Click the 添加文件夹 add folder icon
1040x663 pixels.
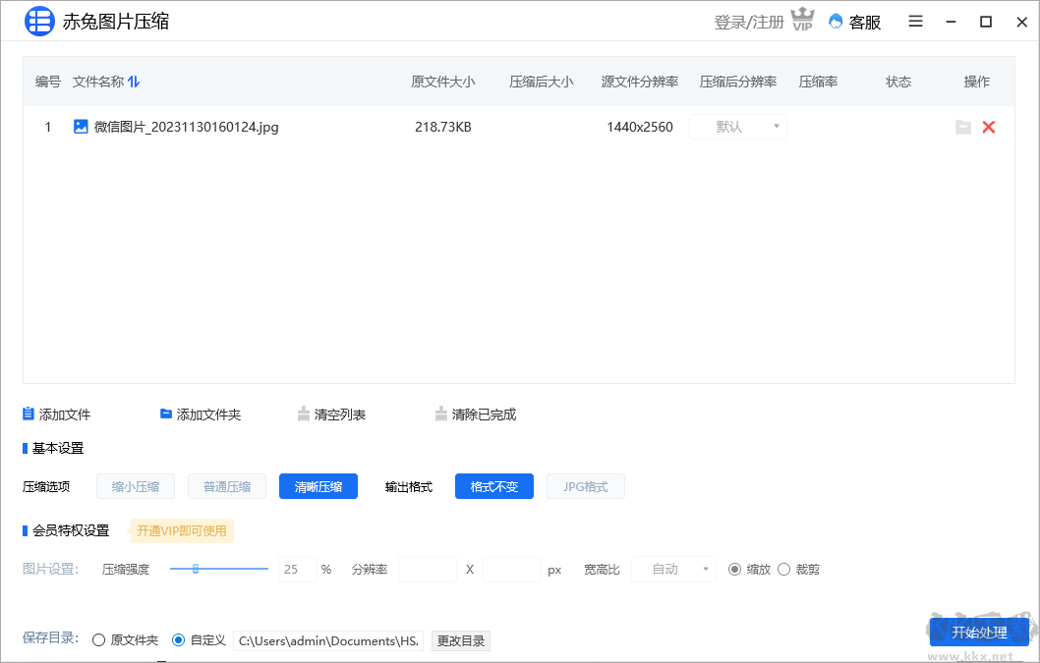click(x=165, y=414)
